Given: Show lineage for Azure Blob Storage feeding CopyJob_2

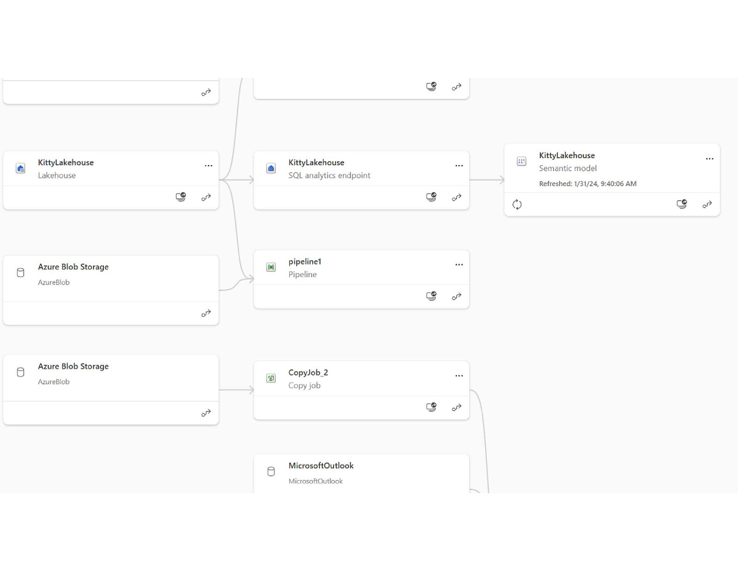Looking at the screenshot, I should tap(206, 413).
